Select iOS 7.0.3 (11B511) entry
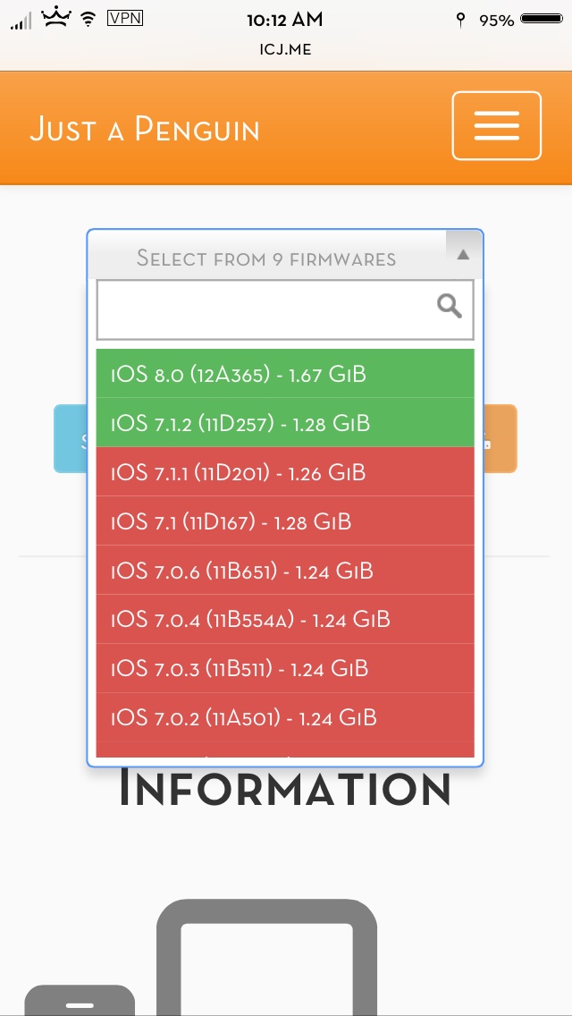The height and width of the screenshot is (1016, 572). pyautogui.click(x=285, y=669)
